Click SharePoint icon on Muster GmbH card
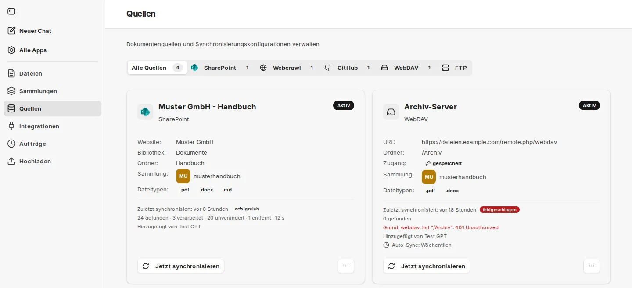The width and height of the screenshot is (632, 288). [x=145, y=112]
